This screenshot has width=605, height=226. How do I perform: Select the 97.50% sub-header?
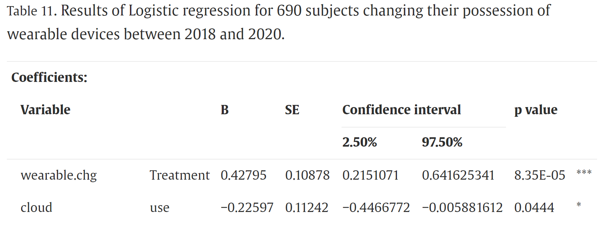[x=442, y=142]
